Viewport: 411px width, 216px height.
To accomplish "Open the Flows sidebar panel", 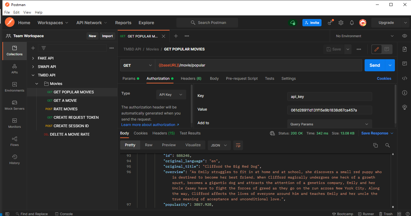I will (x=15, y=141).
